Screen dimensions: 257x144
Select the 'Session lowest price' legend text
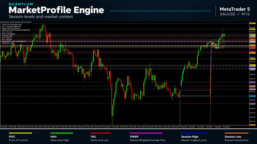(x=236, y=140)
